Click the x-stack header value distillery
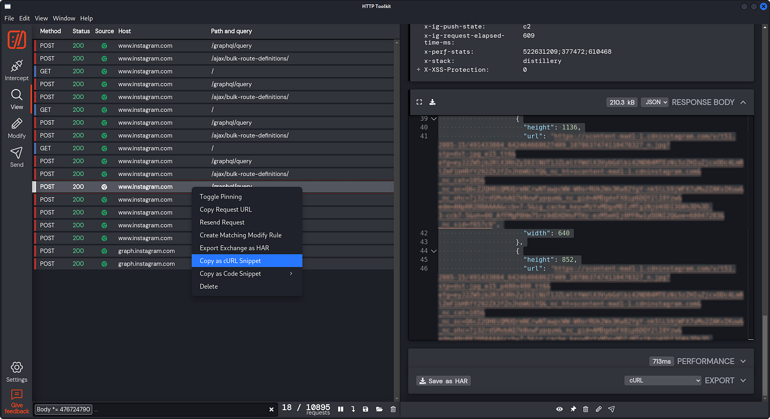Viewport: 770px width, 419px height. (542, 61)
